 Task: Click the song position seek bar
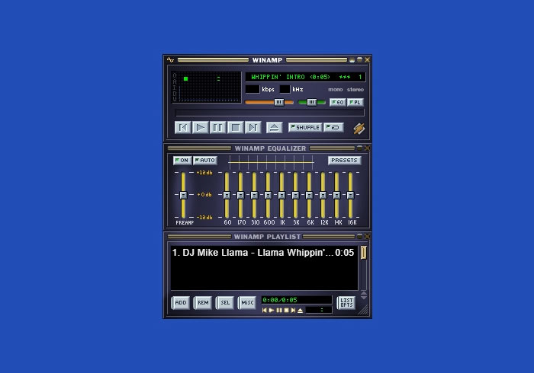pos(270,113)
